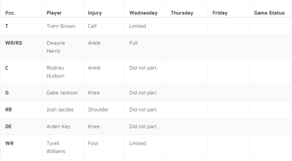Click the Dwayne Harris player name
This screenshot has width=292, height=161.
pos(56,47)
